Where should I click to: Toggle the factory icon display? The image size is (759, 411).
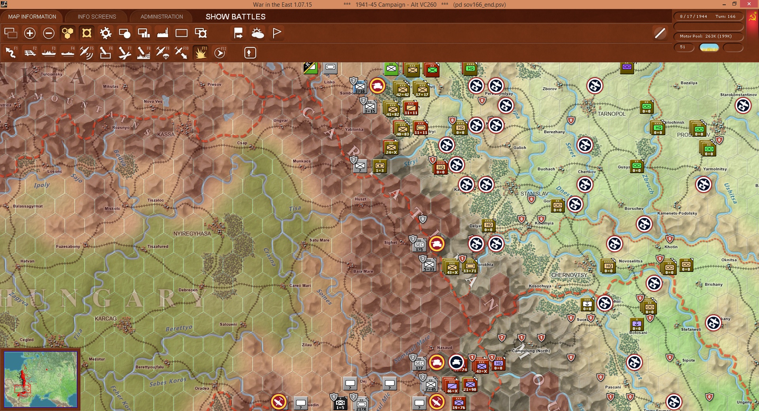(162, 33)
